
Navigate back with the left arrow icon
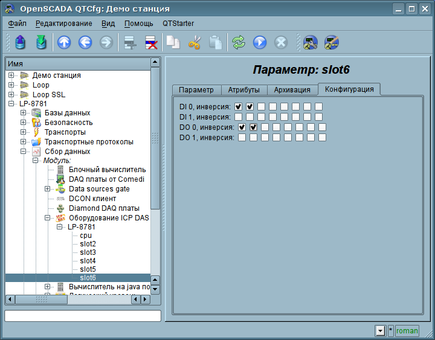tap(85, 42)
